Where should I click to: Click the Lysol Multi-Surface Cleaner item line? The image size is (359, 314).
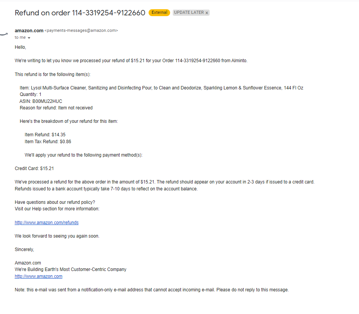tap(161, 88)
